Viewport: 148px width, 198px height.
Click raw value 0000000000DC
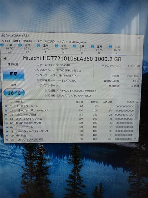click(125, 107)
